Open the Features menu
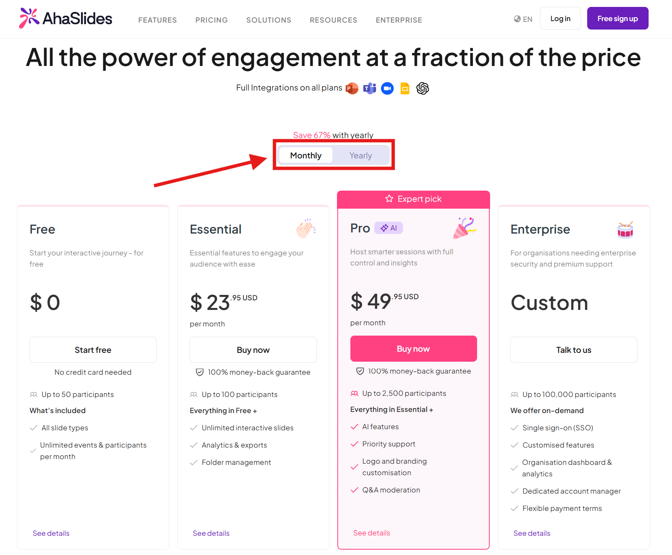The width and height of the screenshot is (672, 555). point(157,20)
